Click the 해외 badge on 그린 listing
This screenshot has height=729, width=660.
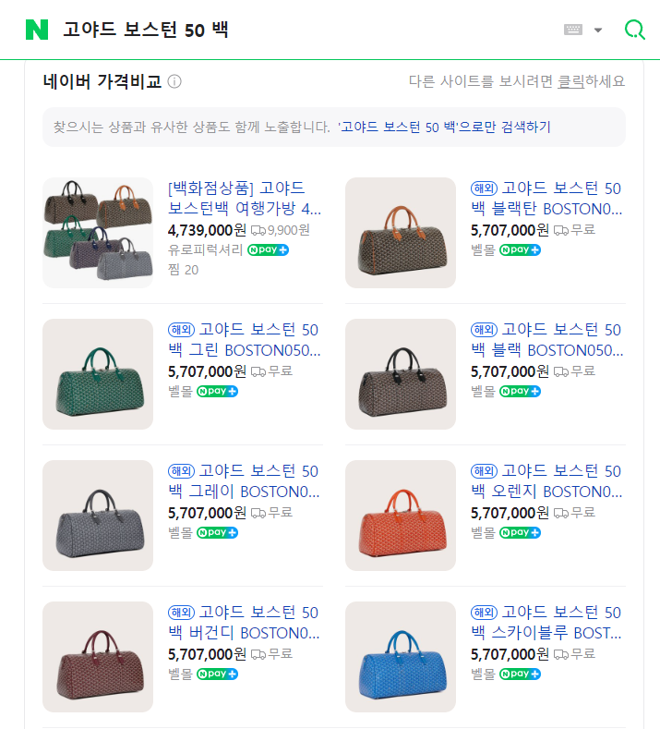click(x=181, y=330)
